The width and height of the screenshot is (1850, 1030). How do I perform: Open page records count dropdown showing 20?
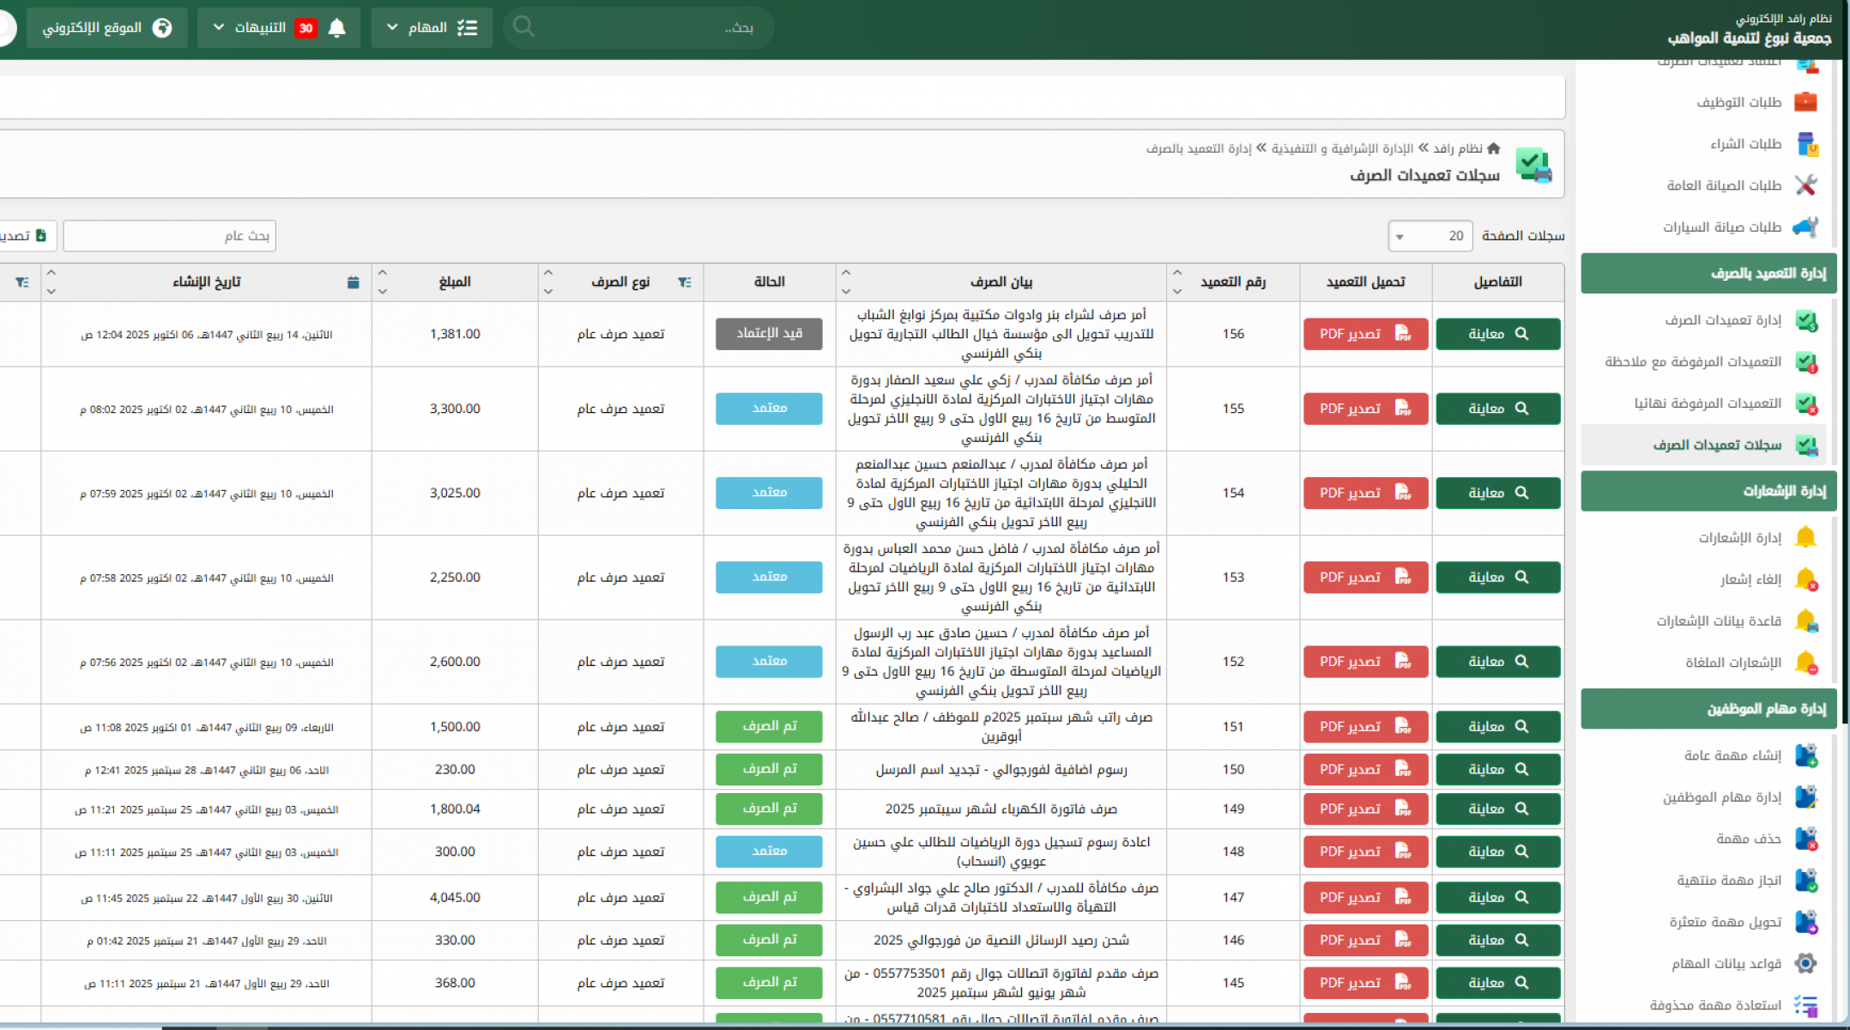click(1430, 236)
